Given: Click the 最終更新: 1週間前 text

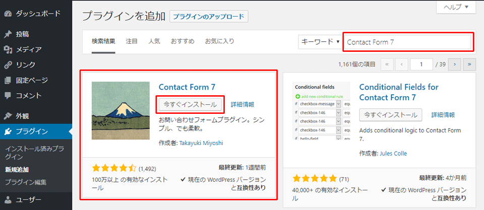Looking at the screenshot, I should (243, 168).
